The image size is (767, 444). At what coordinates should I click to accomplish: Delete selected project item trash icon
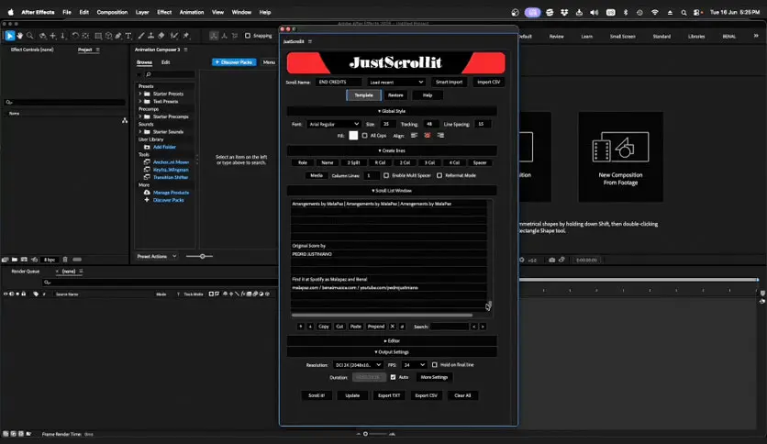point(65,260)
